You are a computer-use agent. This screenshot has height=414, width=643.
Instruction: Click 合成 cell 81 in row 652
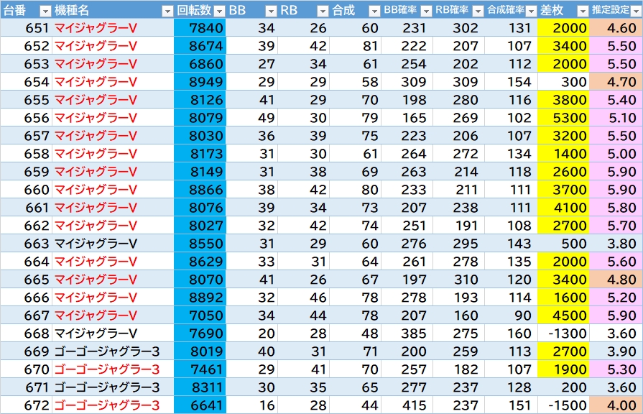355,46
